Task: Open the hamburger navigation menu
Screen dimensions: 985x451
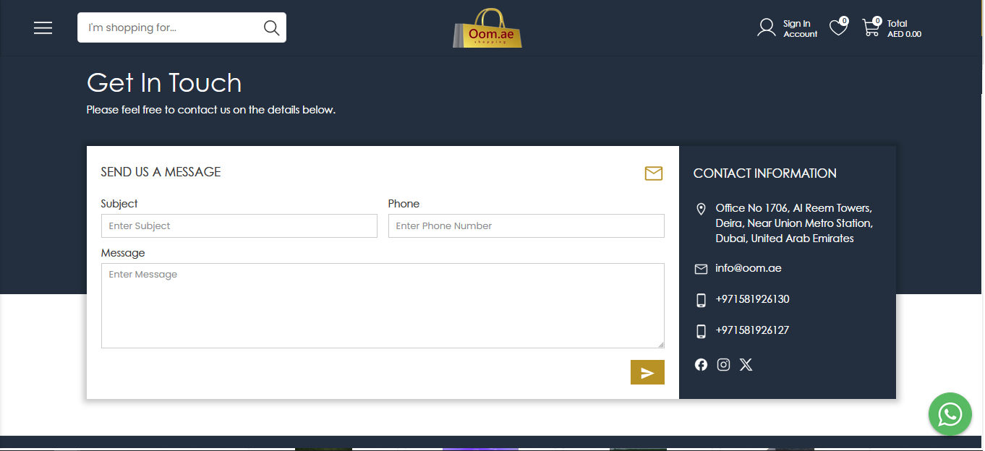Action: click(x=43, y=28)
